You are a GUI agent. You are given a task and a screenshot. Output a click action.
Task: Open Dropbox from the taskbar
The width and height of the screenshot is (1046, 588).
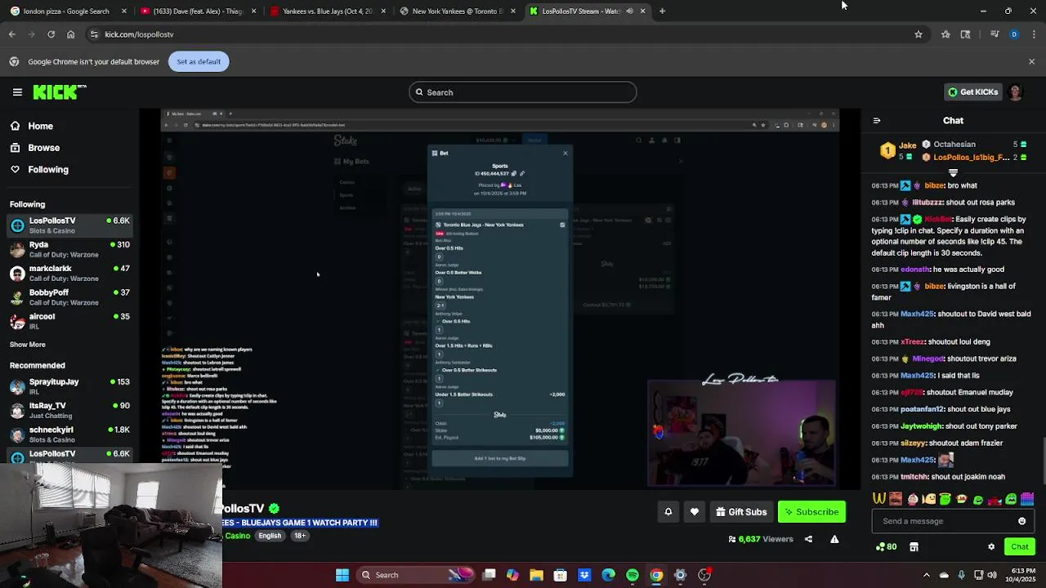tap(584, 575)
